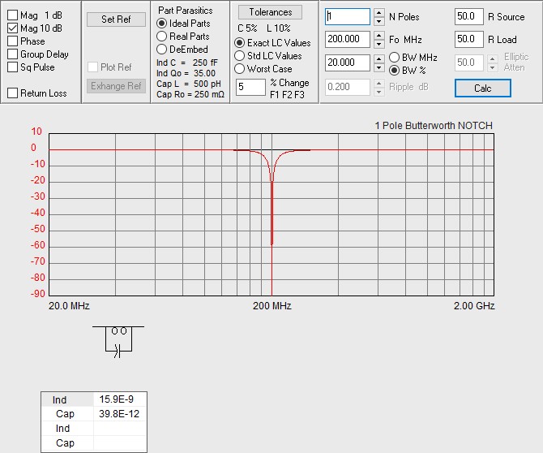Select the BW MHz radio button
543x453 pixels.
[395, 57]
